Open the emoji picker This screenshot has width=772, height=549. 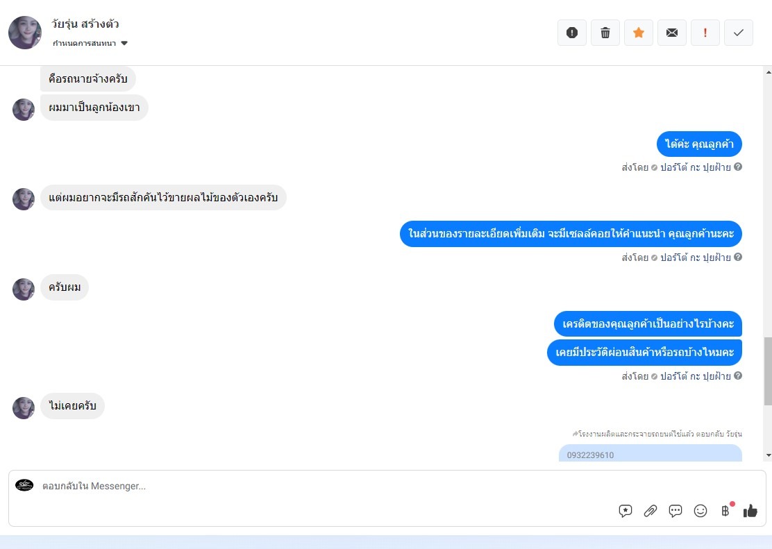tap(700, 511)
